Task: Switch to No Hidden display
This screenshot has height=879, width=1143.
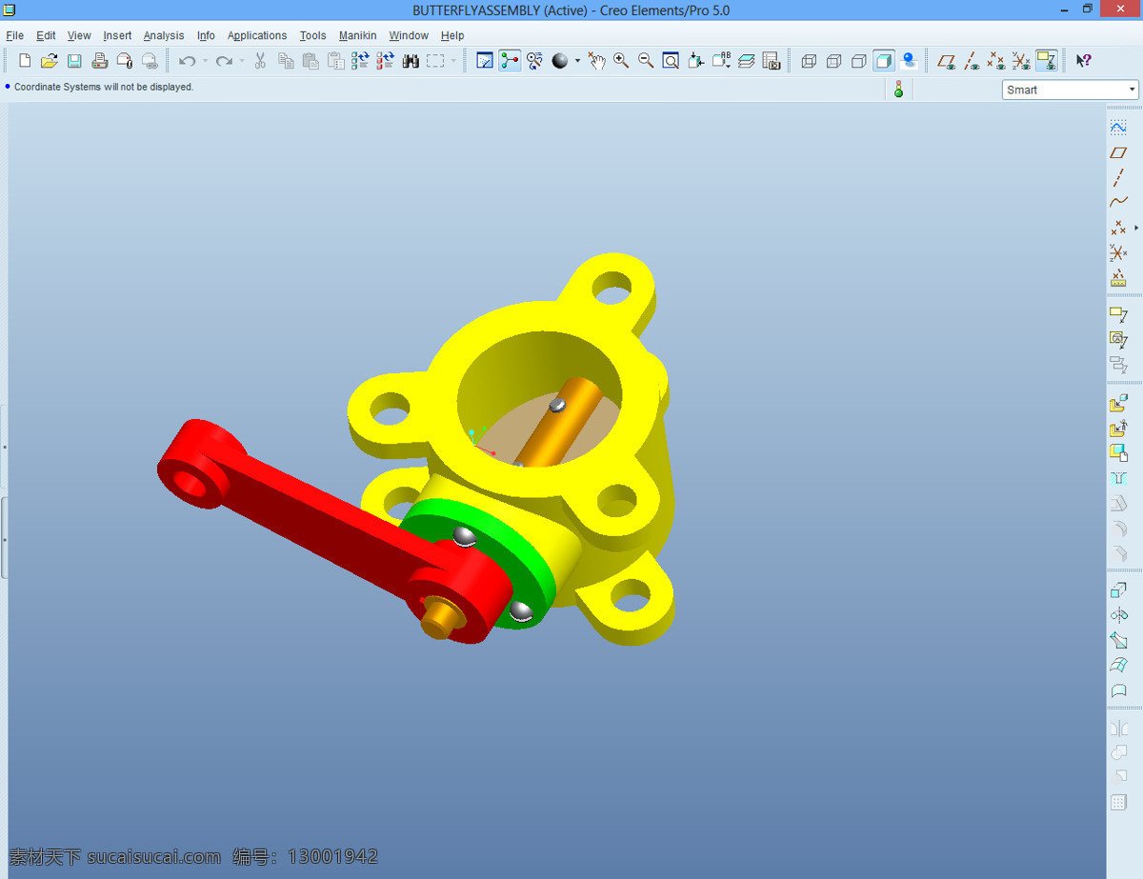Action: pos(858,61)
